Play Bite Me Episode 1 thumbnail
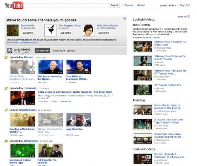Viewport: 197px width, 166px height. point(142,159)
